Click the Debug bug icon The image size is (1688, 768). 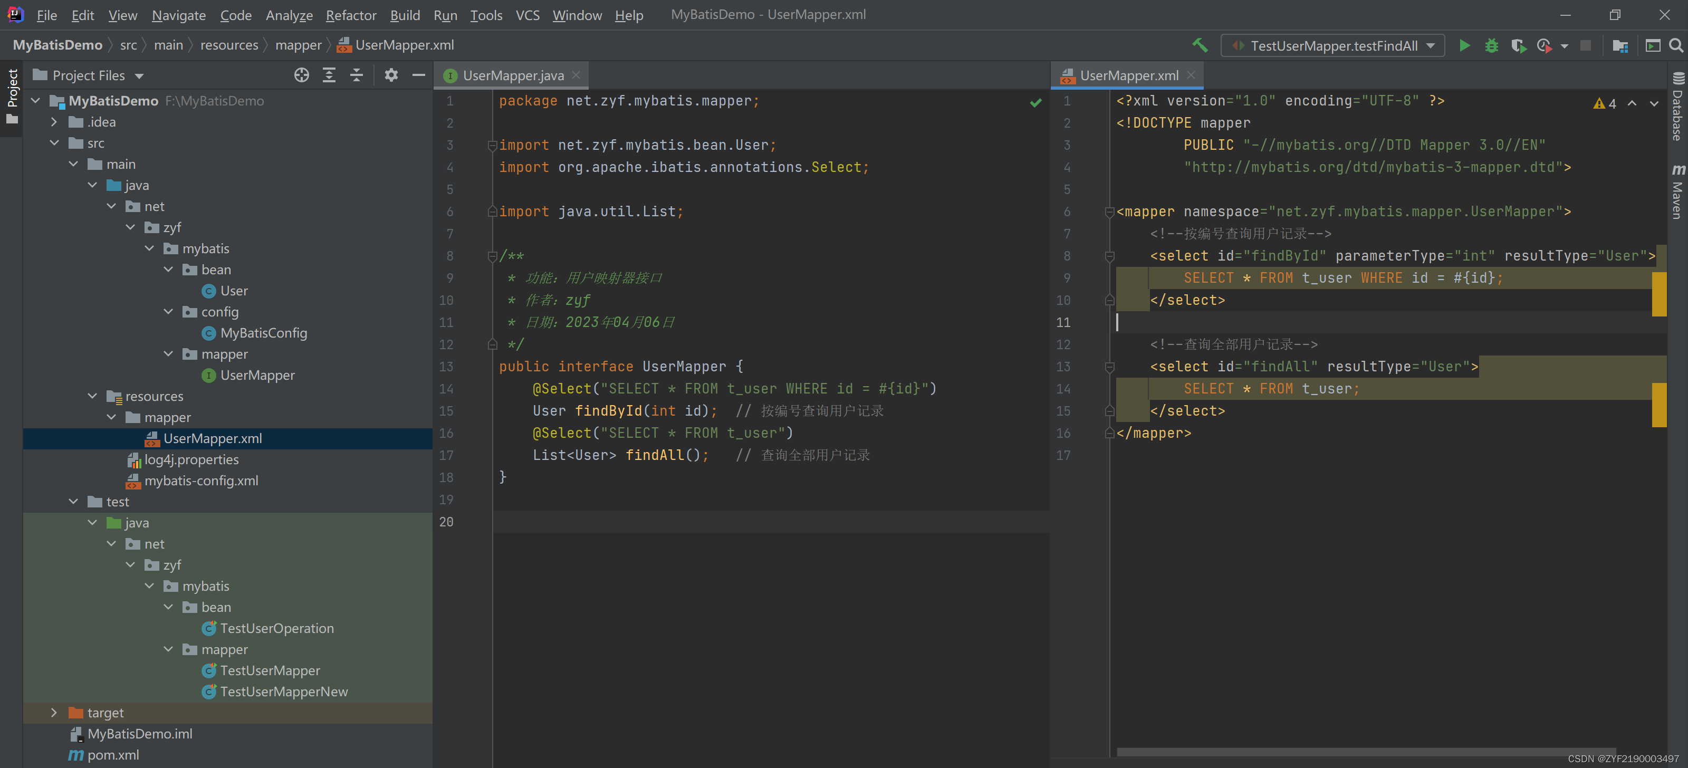(1491, 45)
